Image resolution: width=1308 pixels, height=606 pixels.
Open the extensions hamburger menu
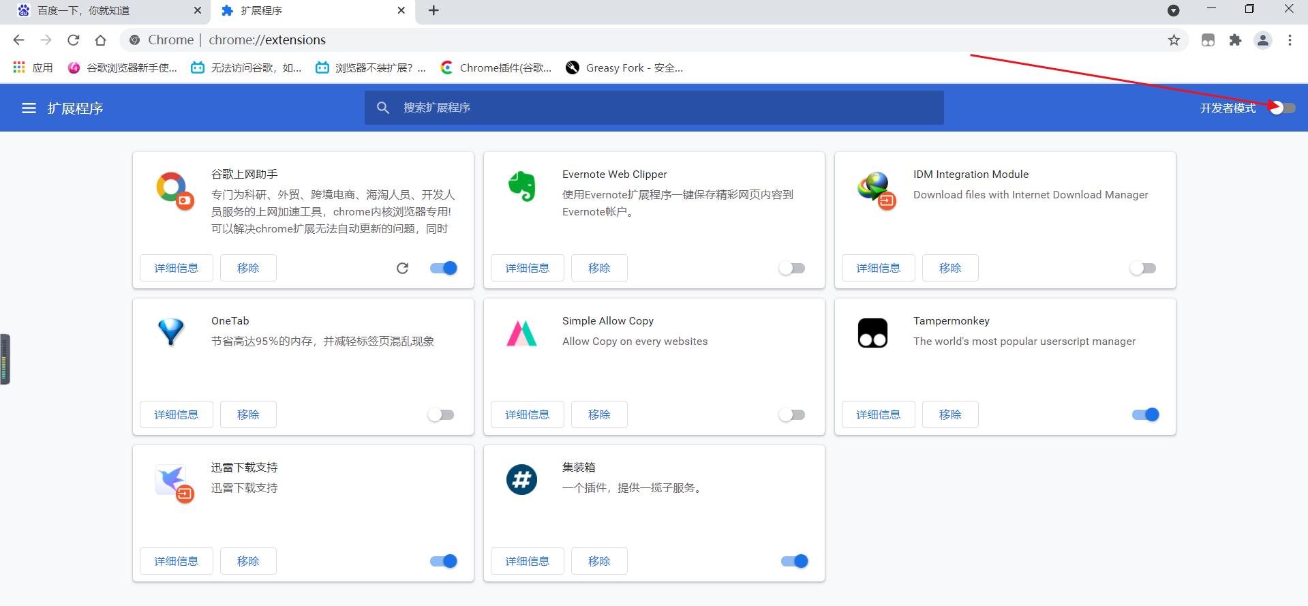[29, 108]
